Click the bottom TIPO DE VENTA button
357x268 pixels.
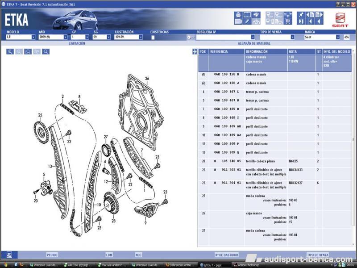coord(318,255)
